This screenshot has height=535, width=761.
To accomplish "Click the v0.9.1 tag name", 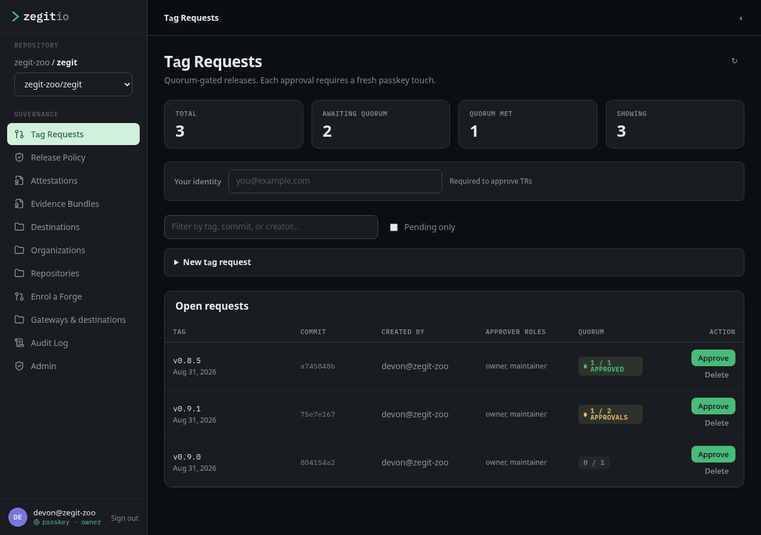I will click(x=187, y=409).
